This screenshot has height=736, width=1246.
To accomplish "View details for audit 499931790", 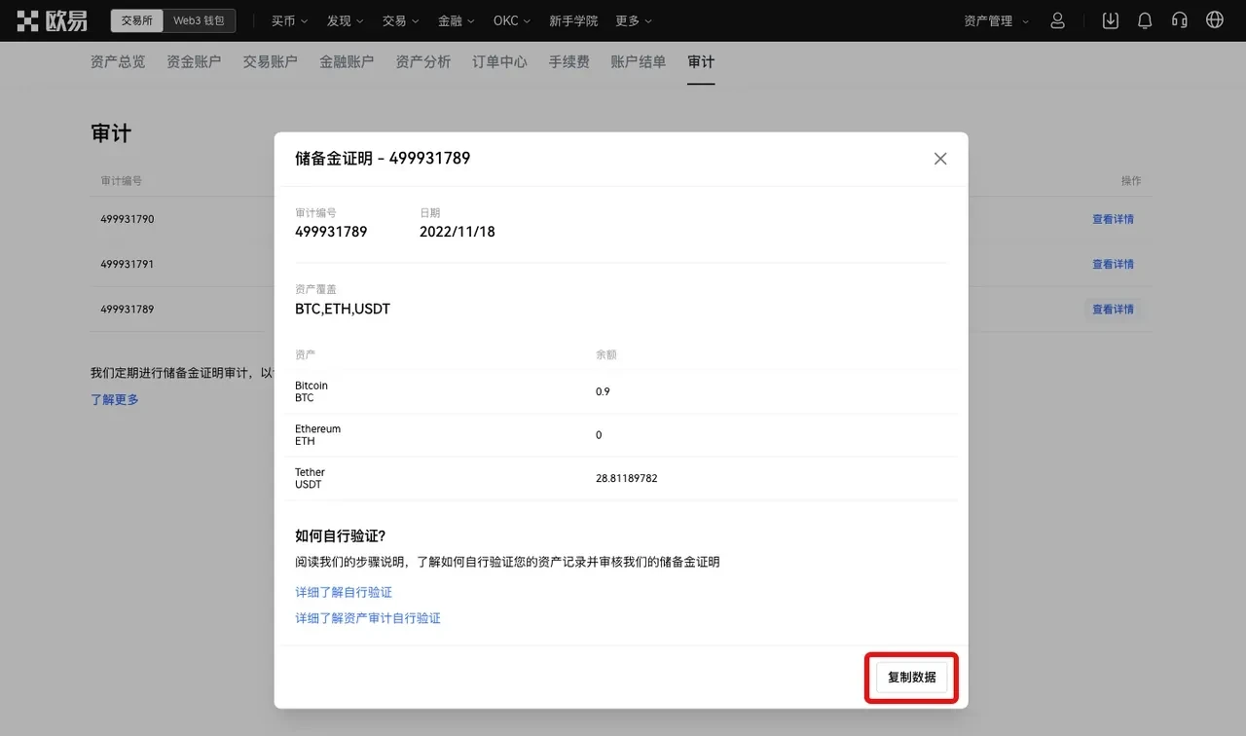I will coord(1113,219).
